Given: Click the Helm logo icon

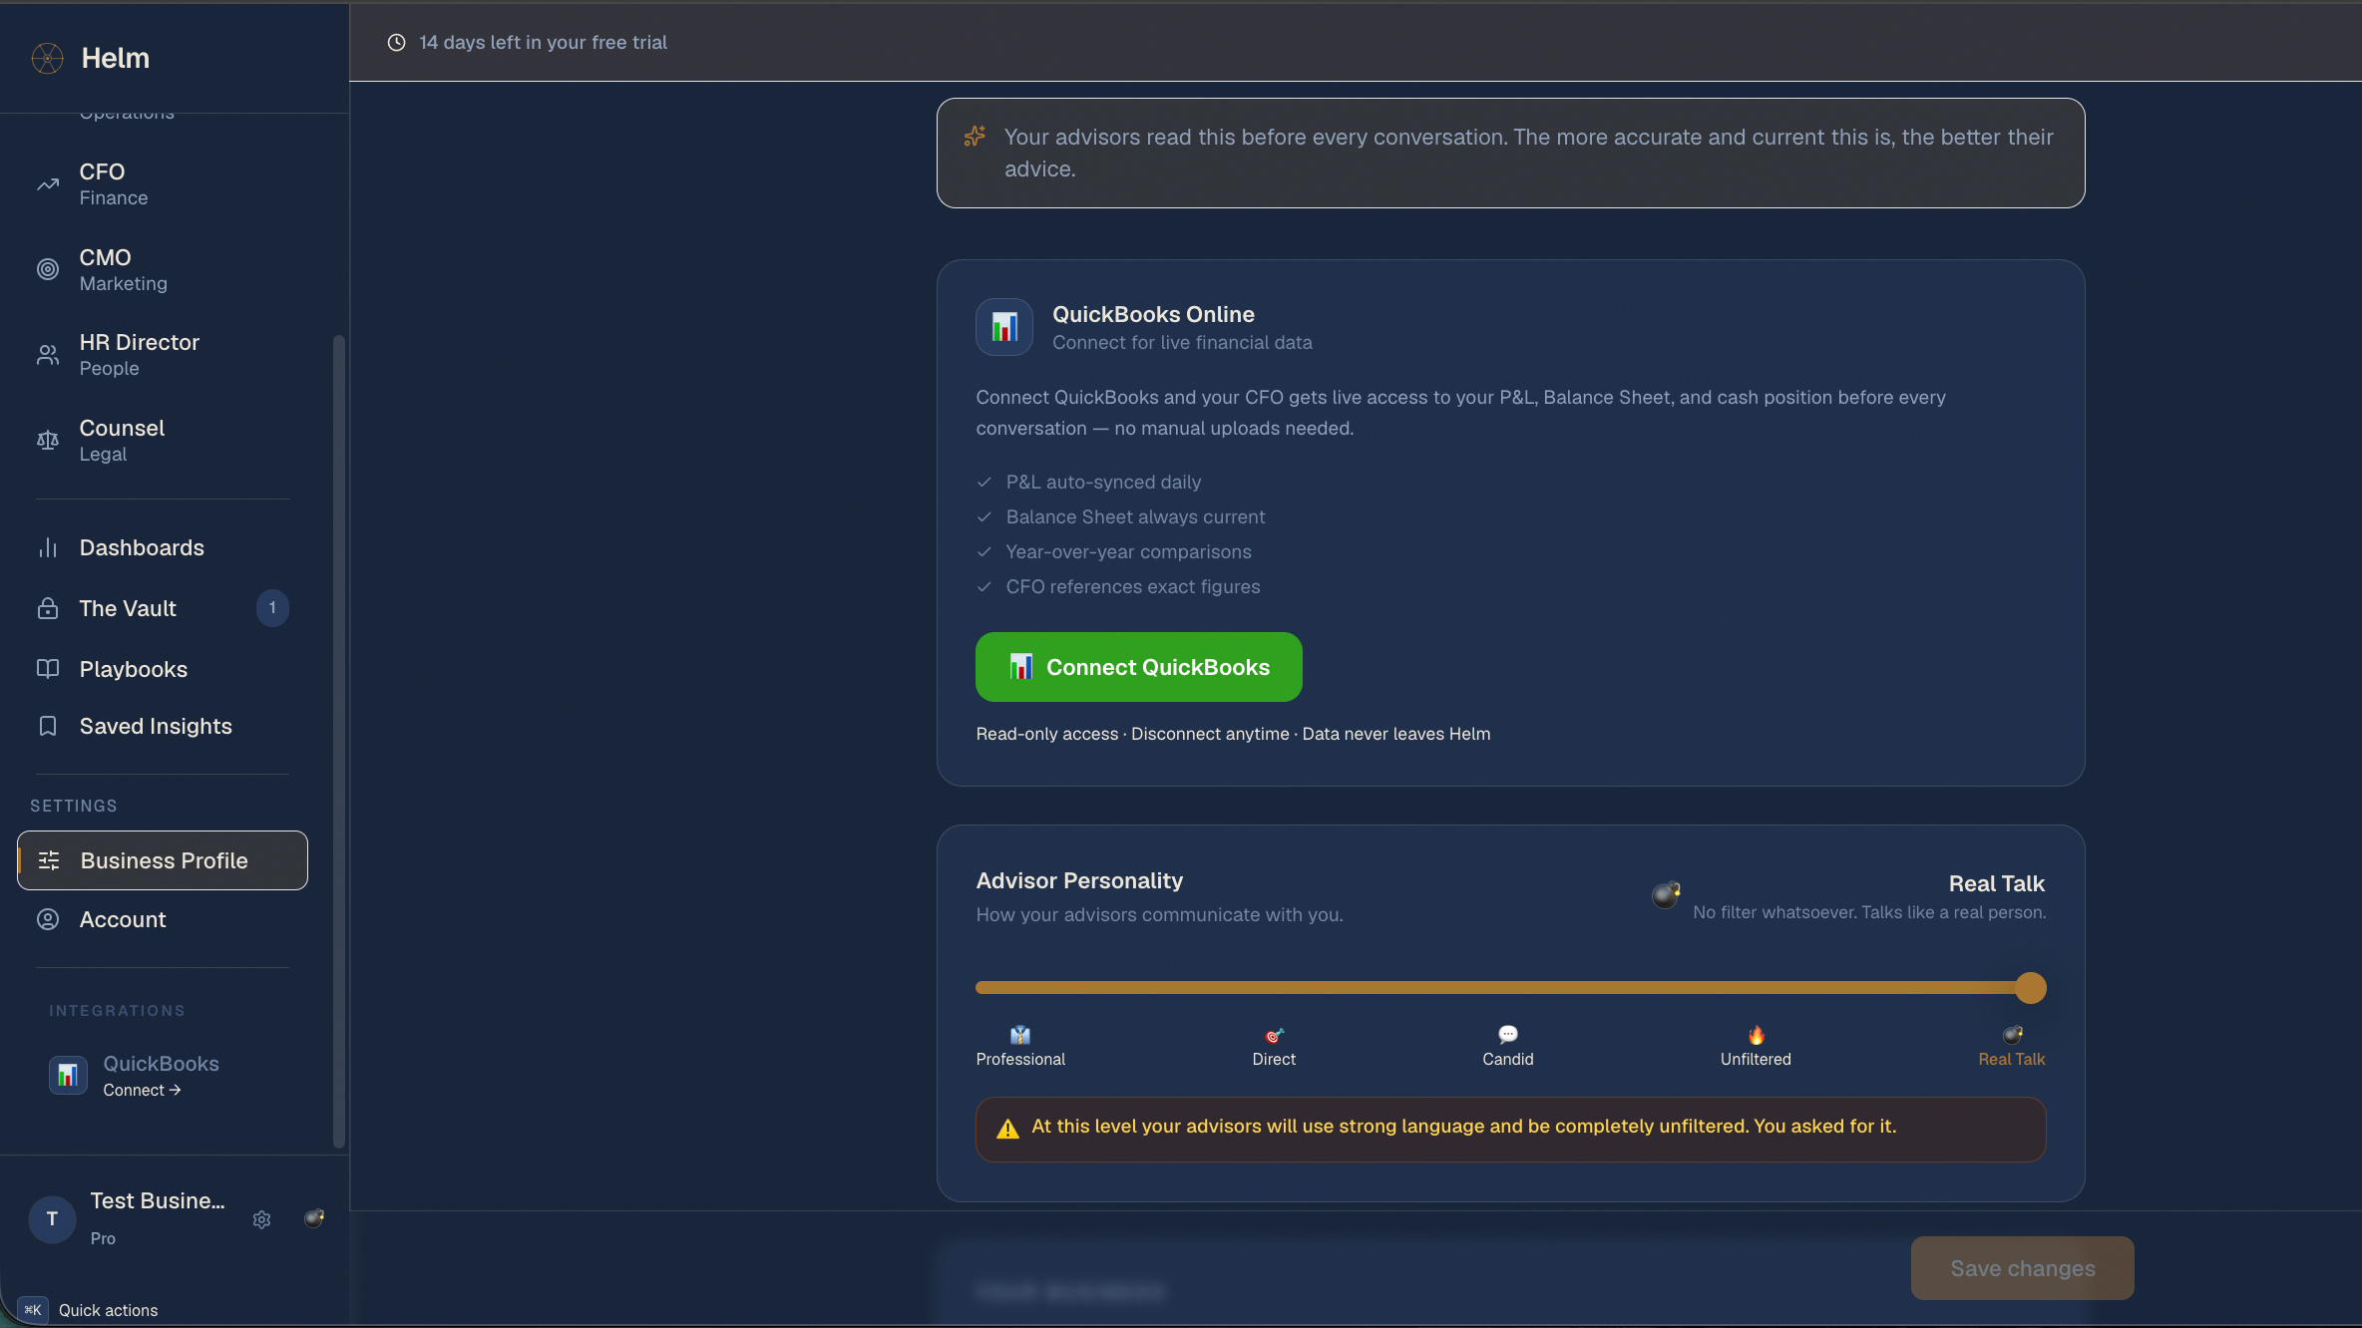Looking at the screenshot, I should coord(47,58).
